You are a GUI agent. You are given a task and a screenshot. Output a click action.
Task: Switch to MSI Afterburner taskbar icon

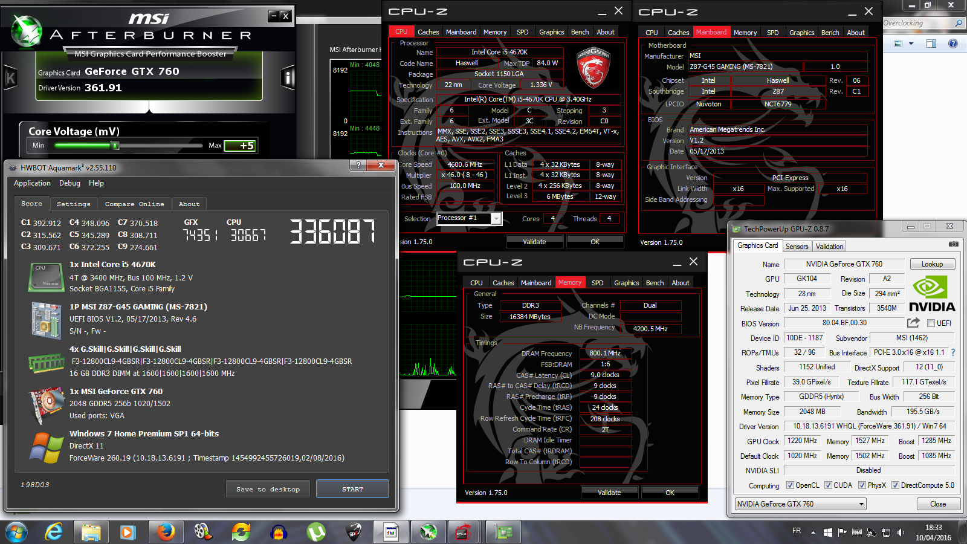[x=429, y=533]
